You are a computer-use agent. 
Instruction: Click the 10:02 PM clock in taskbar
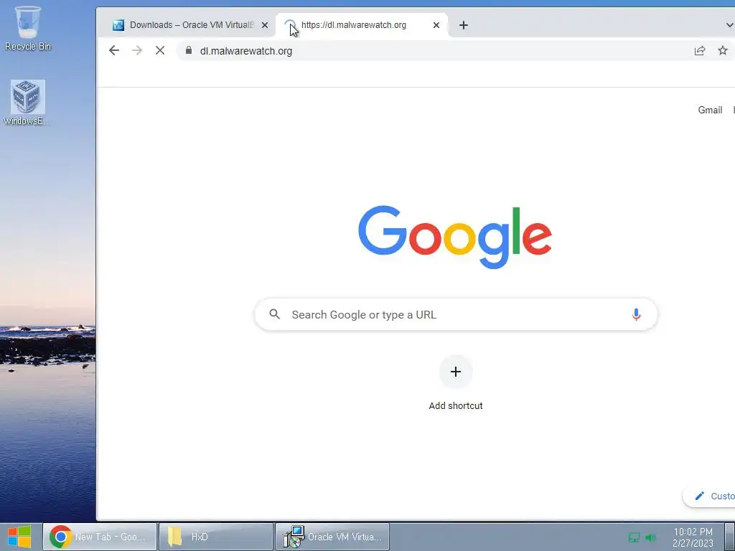[x=693, y=537]
